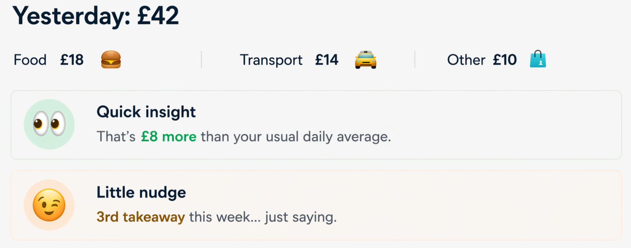Click the winking face emoji
Viewport: 631px width, 248px height.
(49, 205)
